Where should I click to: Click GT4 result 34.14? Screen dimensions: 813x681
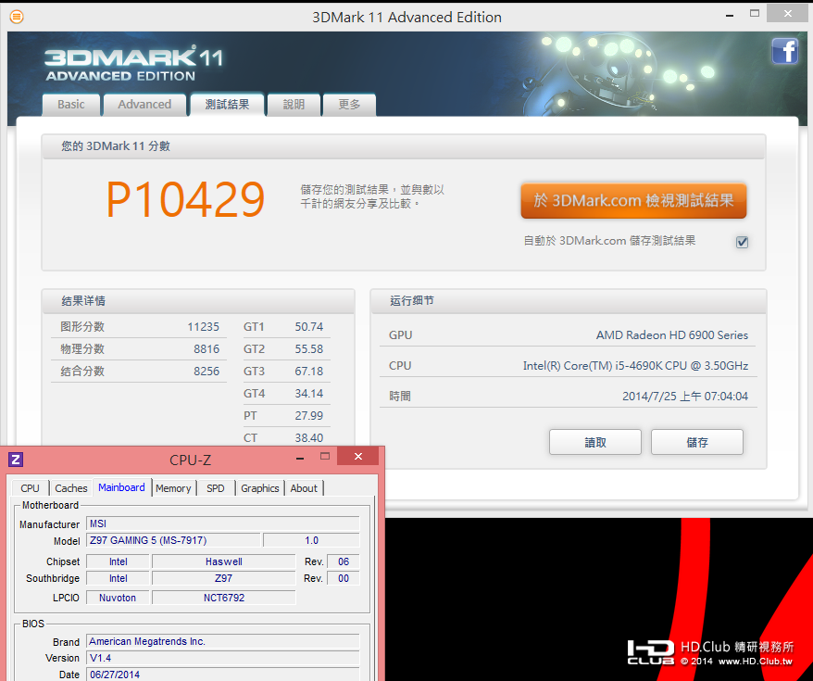click(309, 394)
